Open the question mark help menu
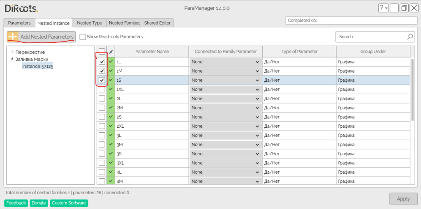This screenshot has height=209, width=421. tap(383, 8)
